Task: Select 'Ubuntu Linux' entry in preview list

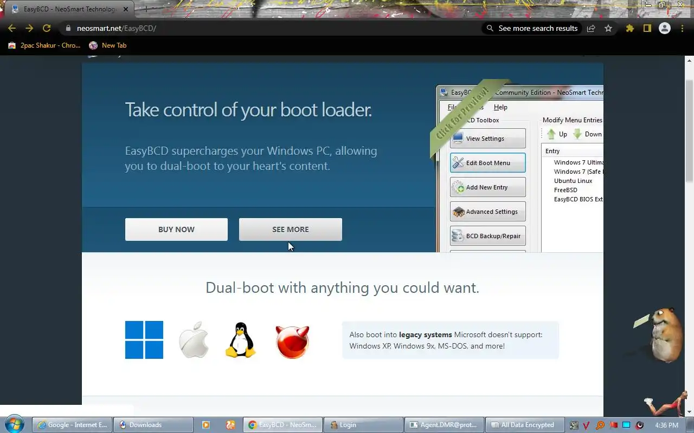Action: point(573,181)
